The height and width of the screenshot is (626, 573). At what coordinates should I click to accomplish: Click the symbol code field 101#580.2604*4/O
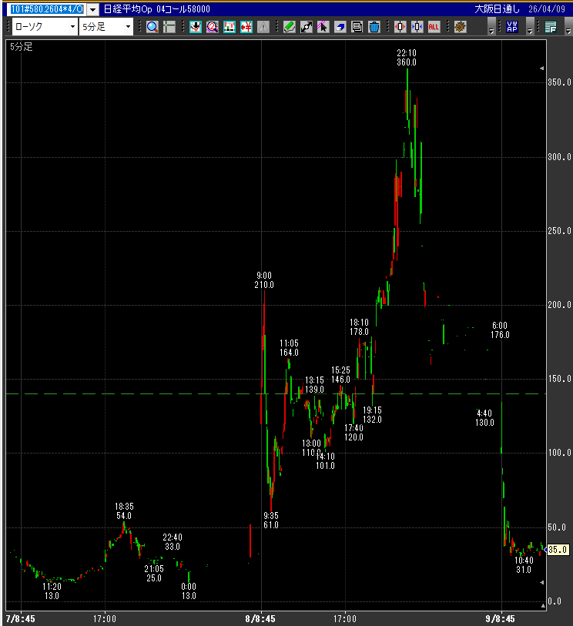pyautogui.click(x=47, y=8)
